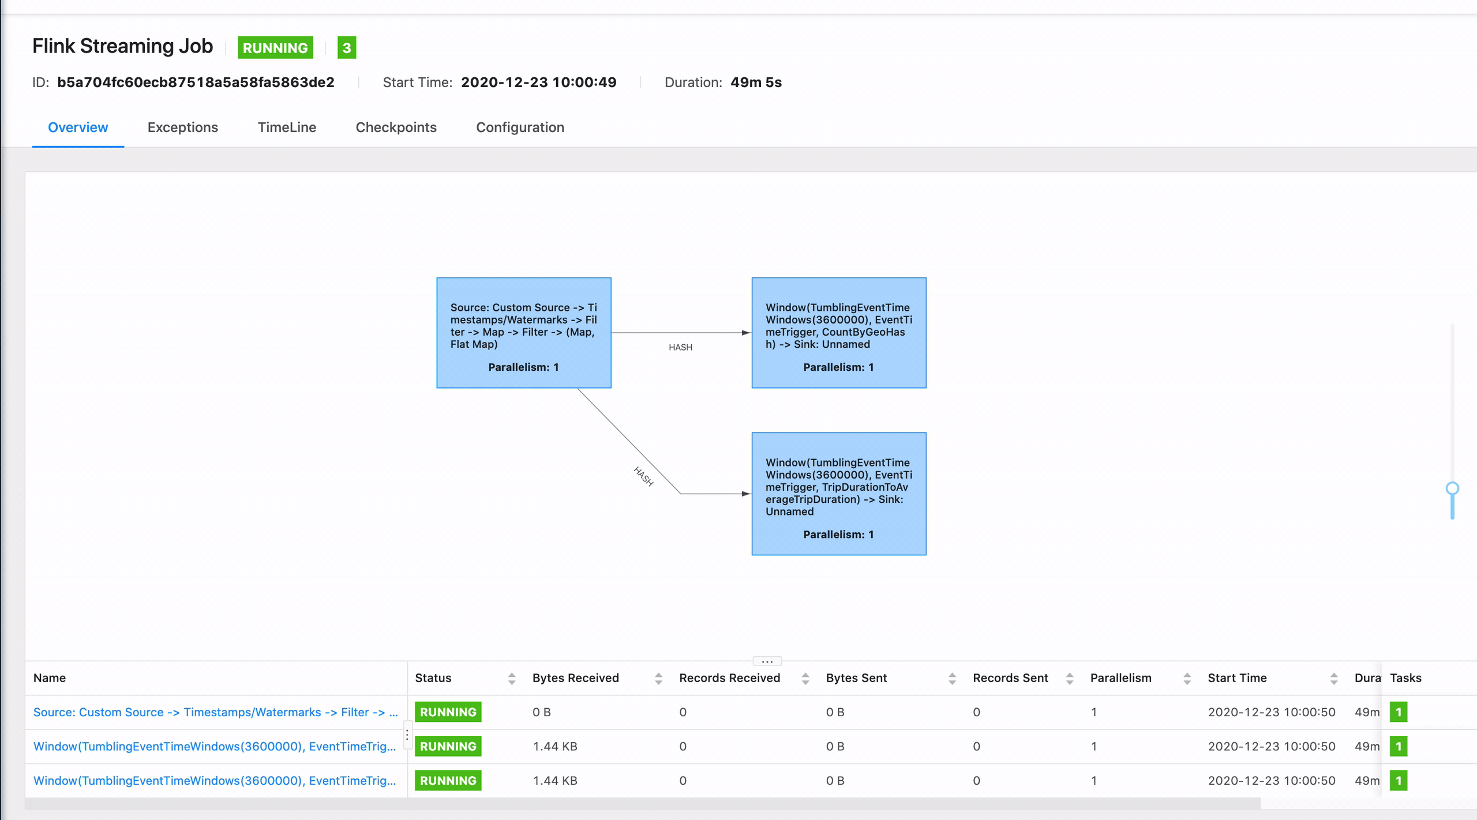Sort the table by Bytes Received
The image size is (1477, 820).
tap(658, 678)
